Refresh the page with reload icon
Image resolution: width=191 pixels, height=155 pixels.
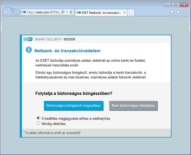pos(71,12)
